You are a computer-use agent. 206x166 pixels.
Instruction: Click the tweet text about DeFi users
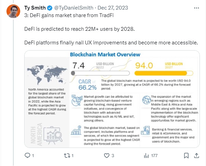tap(80, 29)
